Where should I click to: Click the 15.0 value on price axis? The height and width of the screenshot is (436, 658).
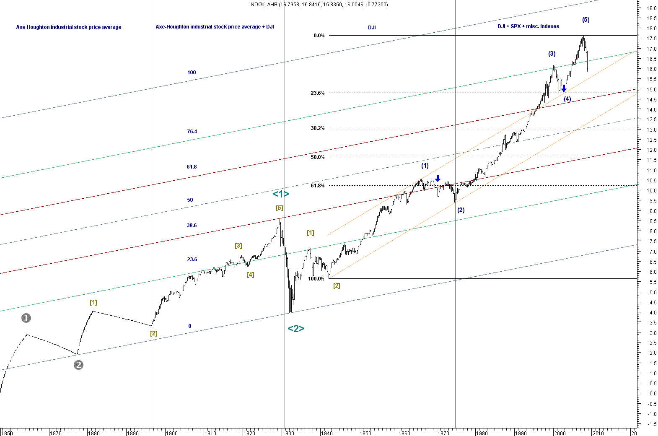click(x=651, y=89)
